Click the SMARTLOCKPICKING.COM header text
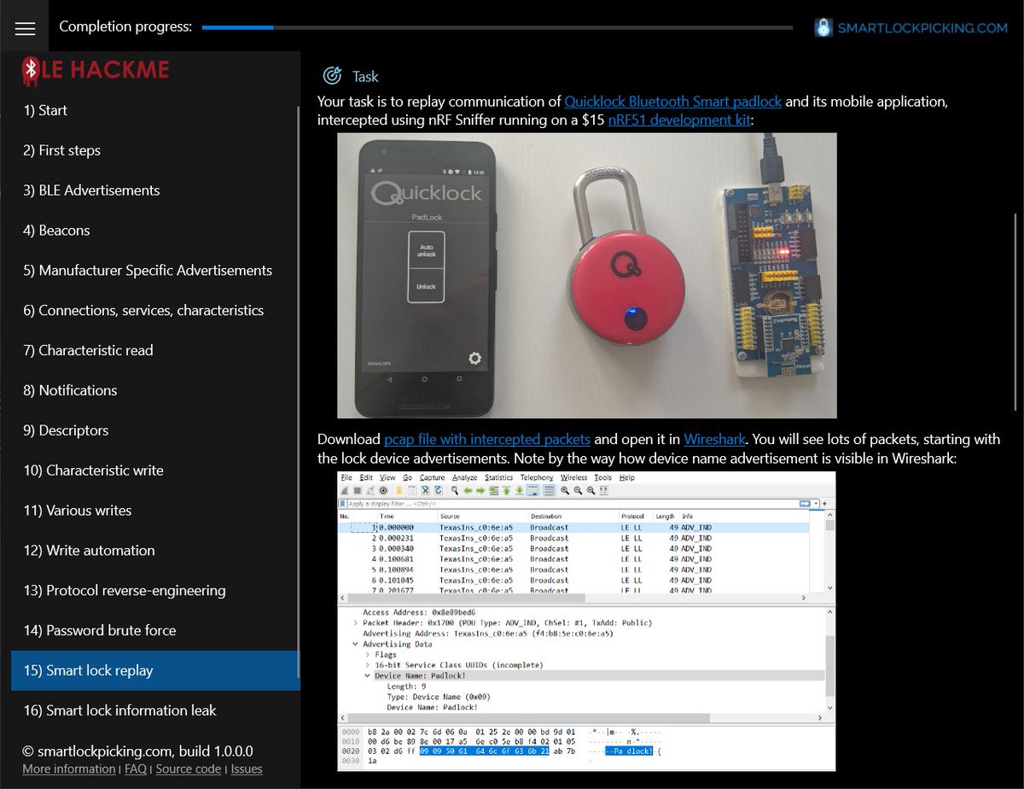Screen dimensions: 1024x789 [x=922, y=27]
